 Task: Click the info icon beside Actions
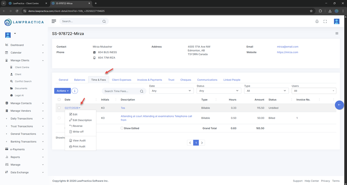pyautogui.click(x=75, y=91)
